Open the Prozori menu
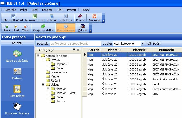This screenshot has height=118, width=182. (71, 10)
